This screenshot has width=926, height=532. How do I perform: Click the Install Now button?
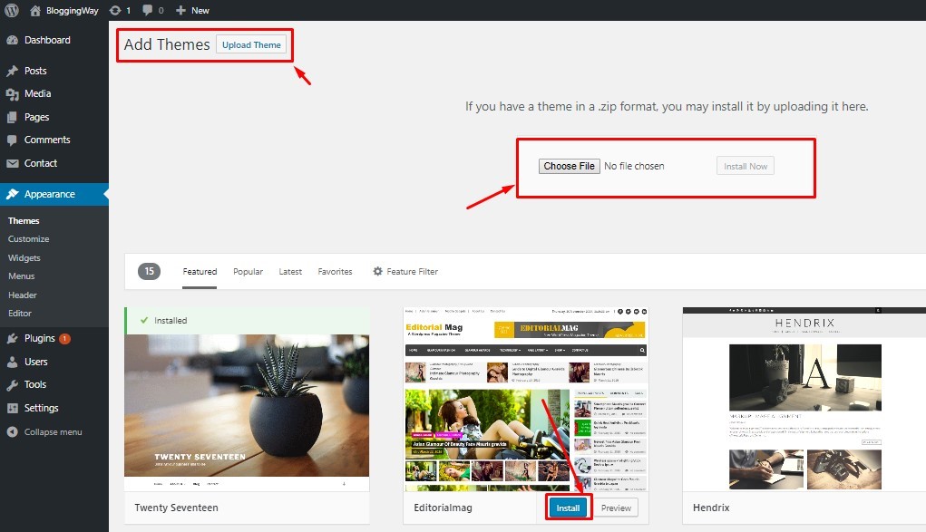point(746,167)
